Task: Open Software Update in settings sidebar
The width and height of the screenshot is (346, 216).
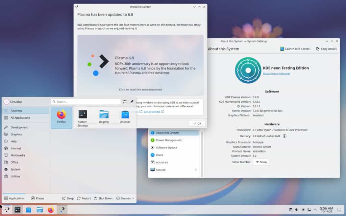Action: point(174,147)
